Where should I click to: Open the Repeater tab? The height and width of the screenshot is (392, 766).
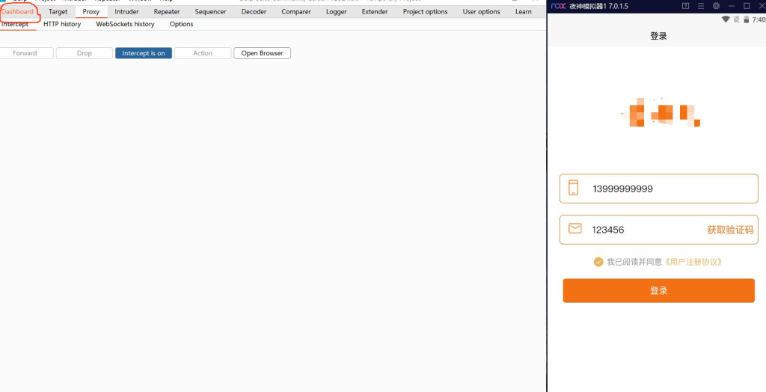click(167, 12)
